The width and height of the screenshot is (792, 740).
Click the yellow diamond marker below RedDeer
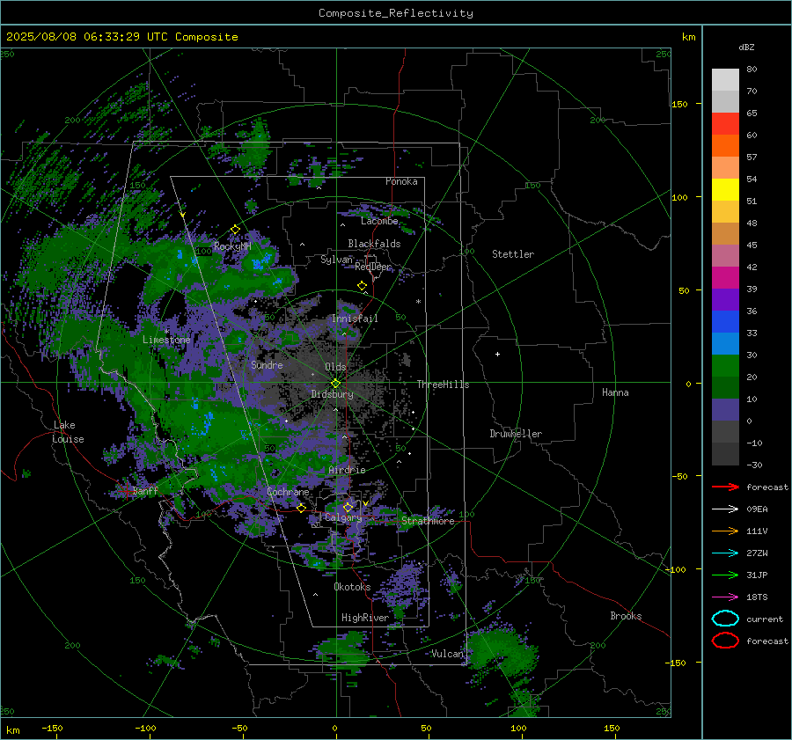(x=363, y=286)
